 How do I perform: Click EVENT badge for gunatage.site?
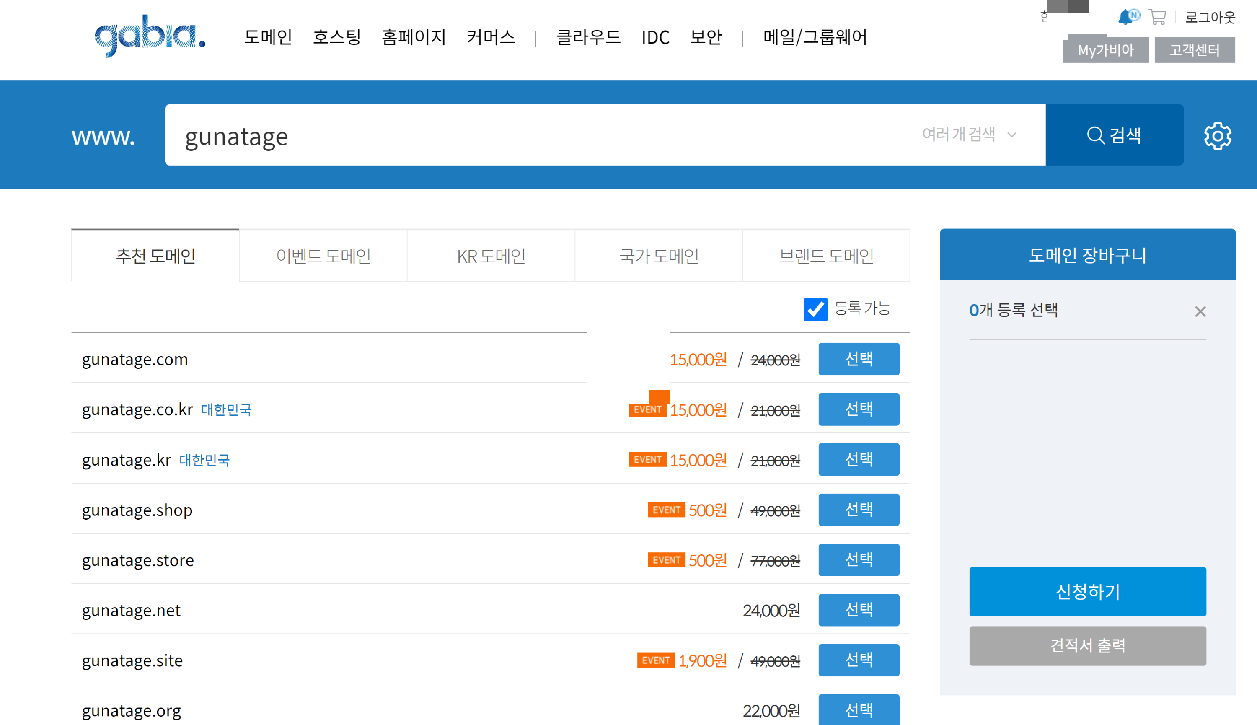click(656, 660)
